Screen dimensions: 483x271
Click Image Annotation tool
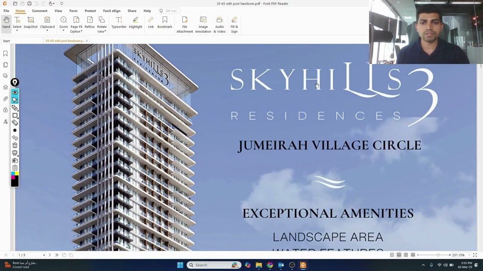point(203,25)
